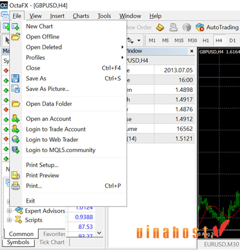
Task: Expand the Scripts tree node
Action: pos(9,220)
